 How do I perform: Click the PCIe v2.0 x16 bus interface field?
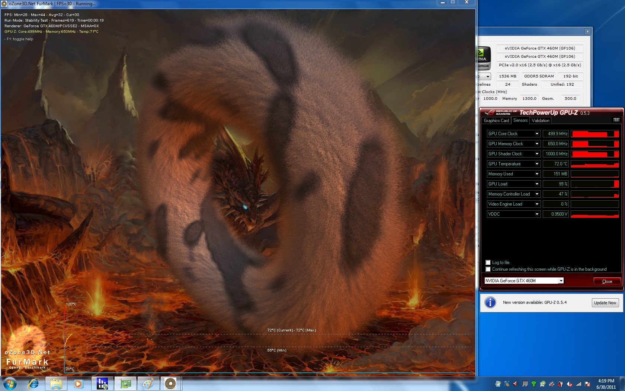click(x=540, y=65)
